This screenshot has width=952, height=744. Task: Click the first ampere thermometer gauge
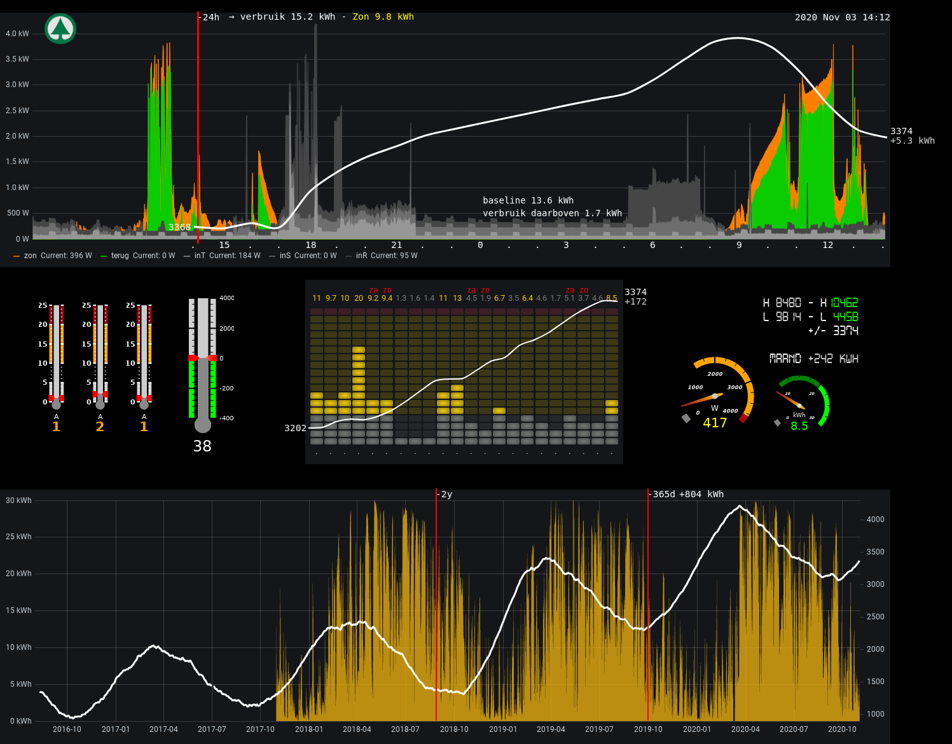click(56, 356)
